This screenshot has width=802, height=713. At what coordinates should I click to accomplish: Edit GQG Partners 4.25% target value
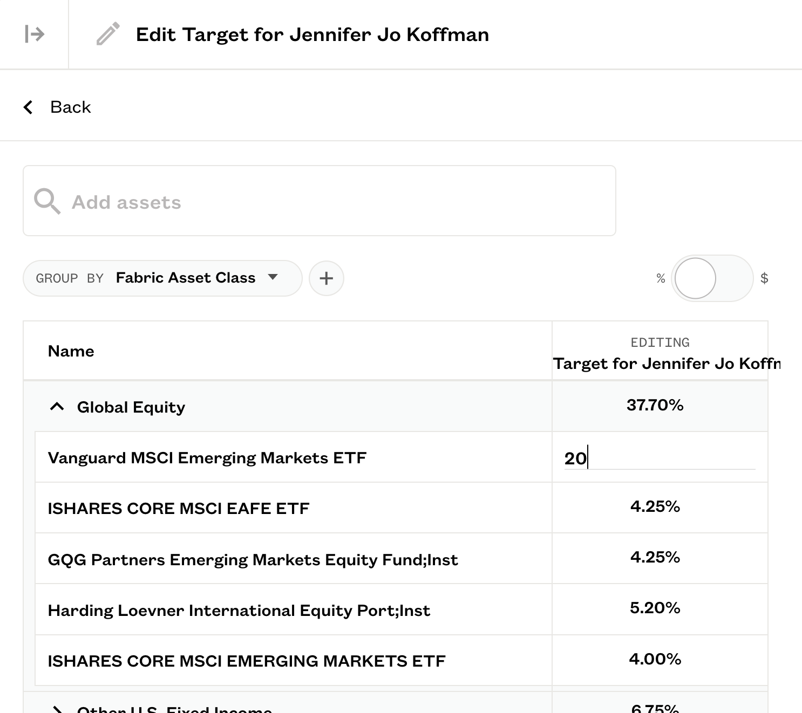tap(655, 557)
